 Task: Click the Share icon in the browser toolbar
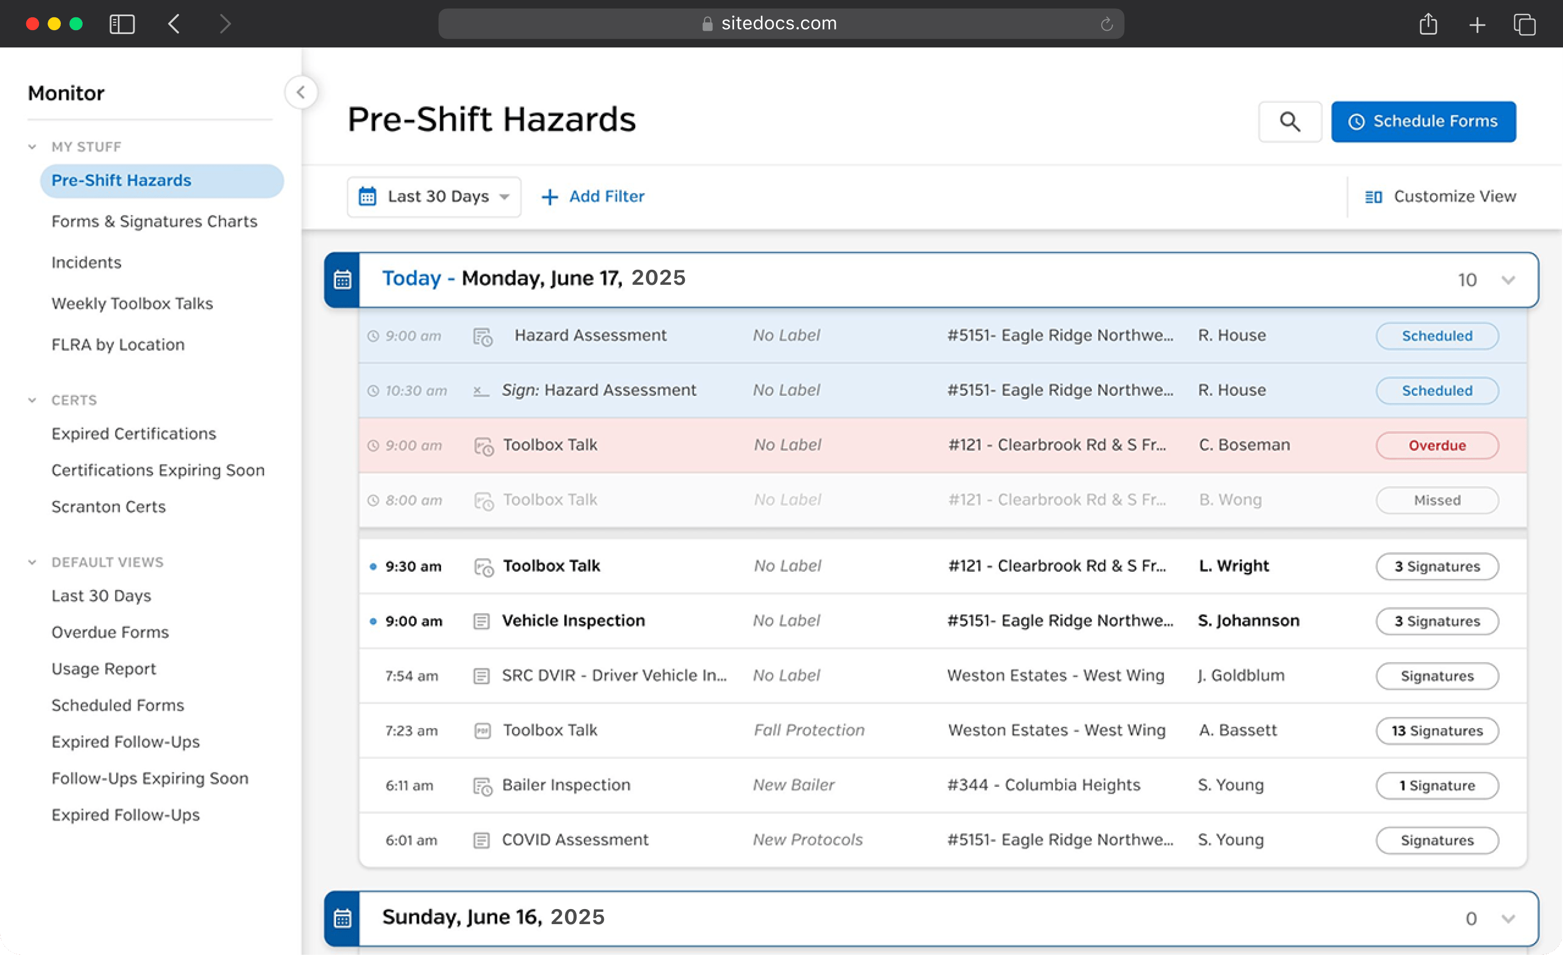coord(1428,24)
